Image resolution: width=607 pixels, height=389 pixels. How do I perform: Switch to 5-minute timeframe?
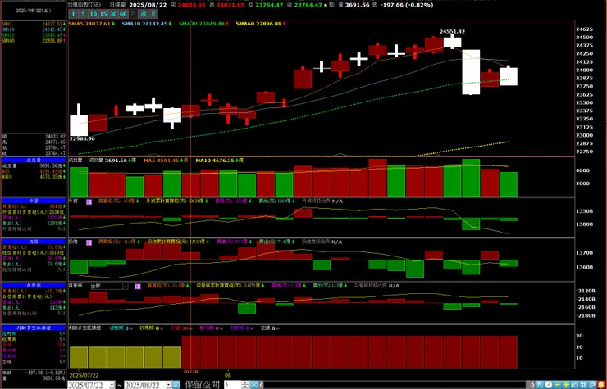[x=83, y=14]
